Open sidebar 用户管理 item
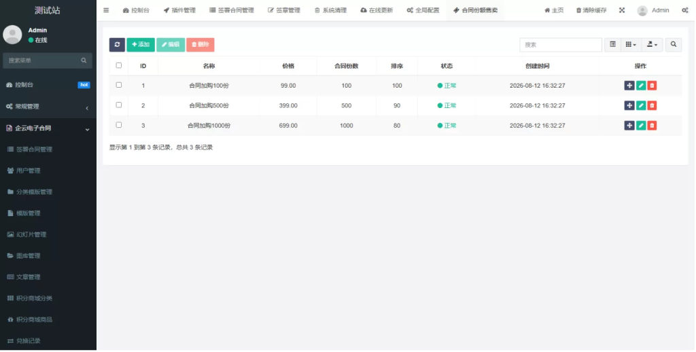The width and height of the screenshot is (696, 352). (x=48, y=171)
